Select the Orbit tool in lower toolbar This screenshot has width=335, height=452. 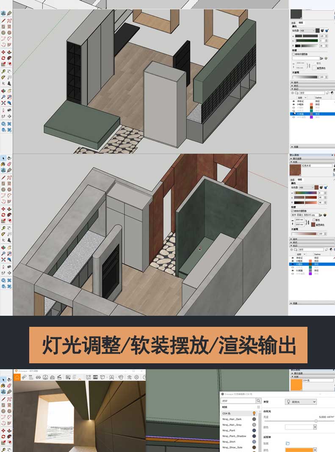point(3,247)
